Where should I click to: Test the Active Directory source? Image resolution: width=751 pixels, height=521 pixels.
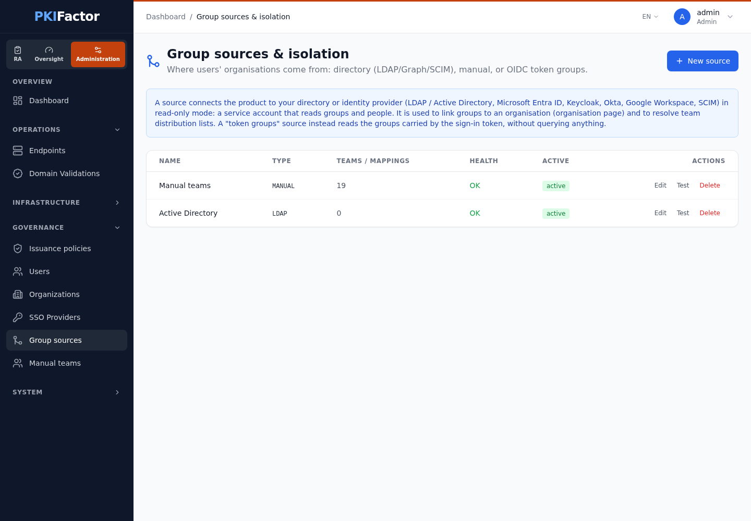click(x=683, y=213)
